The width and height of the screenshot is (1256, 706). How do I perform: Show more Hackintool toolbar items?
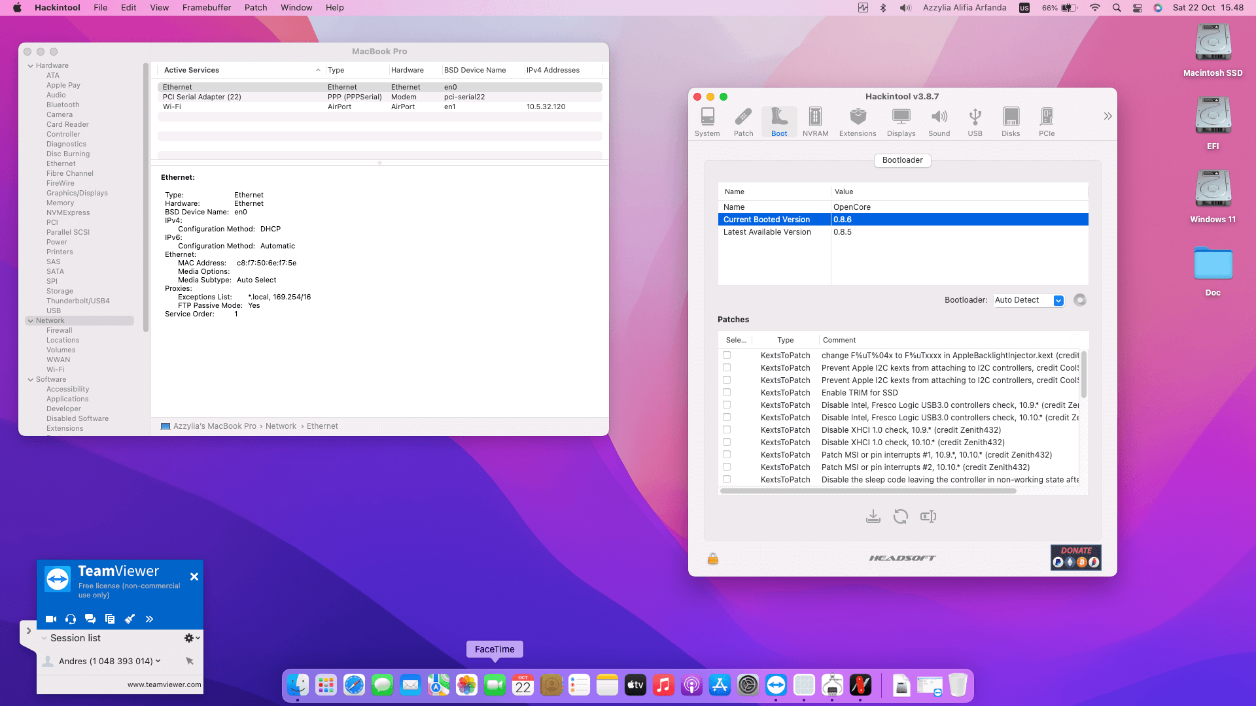1108,116
